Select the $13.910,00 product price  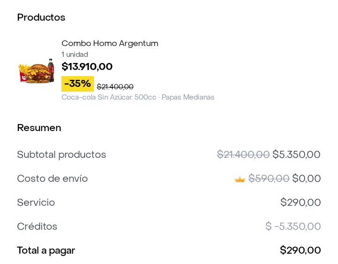tap(87, 66)
